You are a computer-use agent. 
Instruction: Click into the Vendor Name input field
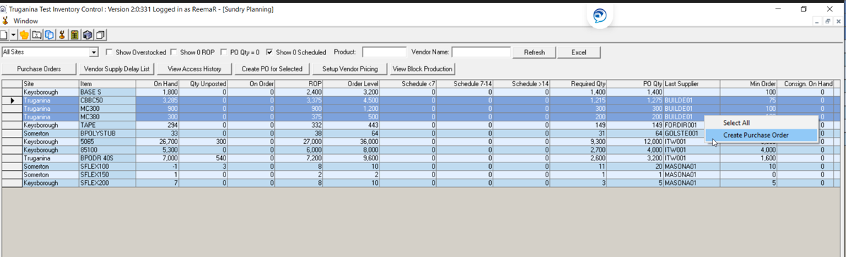(x=481, y=52)
